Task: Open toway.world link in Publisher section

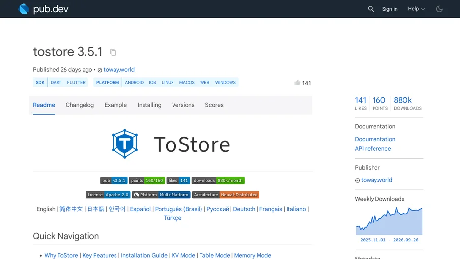Action: click(x=376, y=180)
